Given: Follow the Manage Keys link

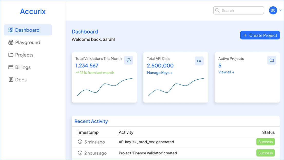Looking at the screenshot, I should 159,73.
